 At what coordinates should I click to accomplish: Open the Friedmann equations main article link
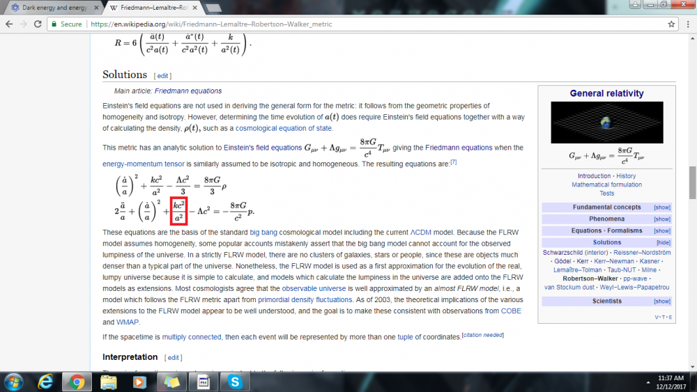coord(187,91)
